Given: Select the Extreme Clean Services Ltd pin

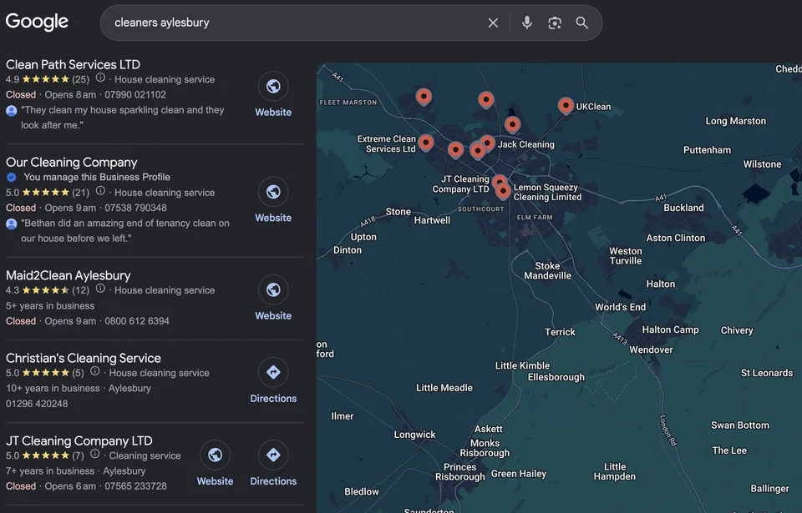Looking at the screenshot, I should pyautogui.click(x=425, y=143).
